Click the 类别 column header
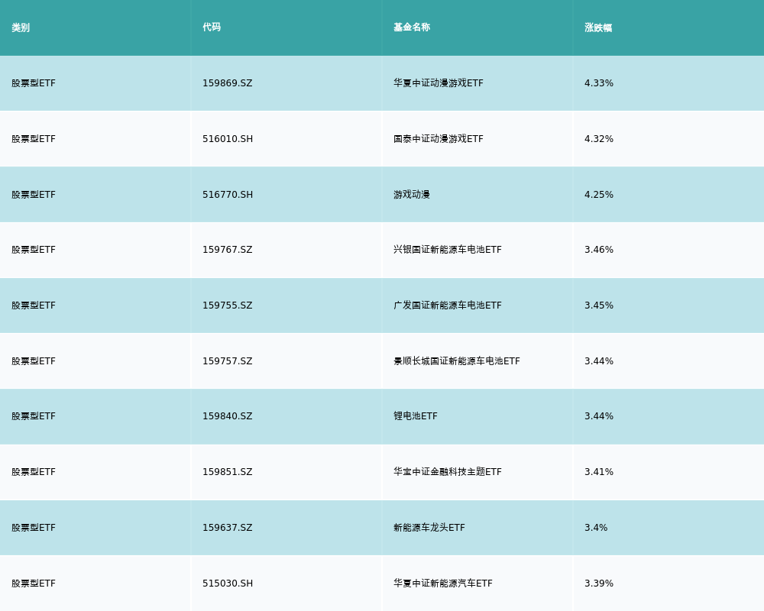 click(21, 27)
